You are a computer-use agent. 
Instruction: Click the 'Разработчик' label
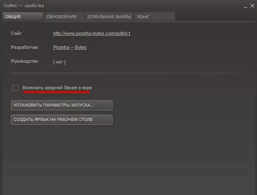pos(25,47)
